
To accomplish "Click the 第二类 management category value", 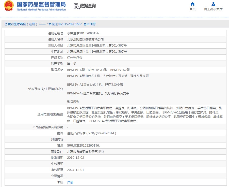I will click(x=72, y=64).
